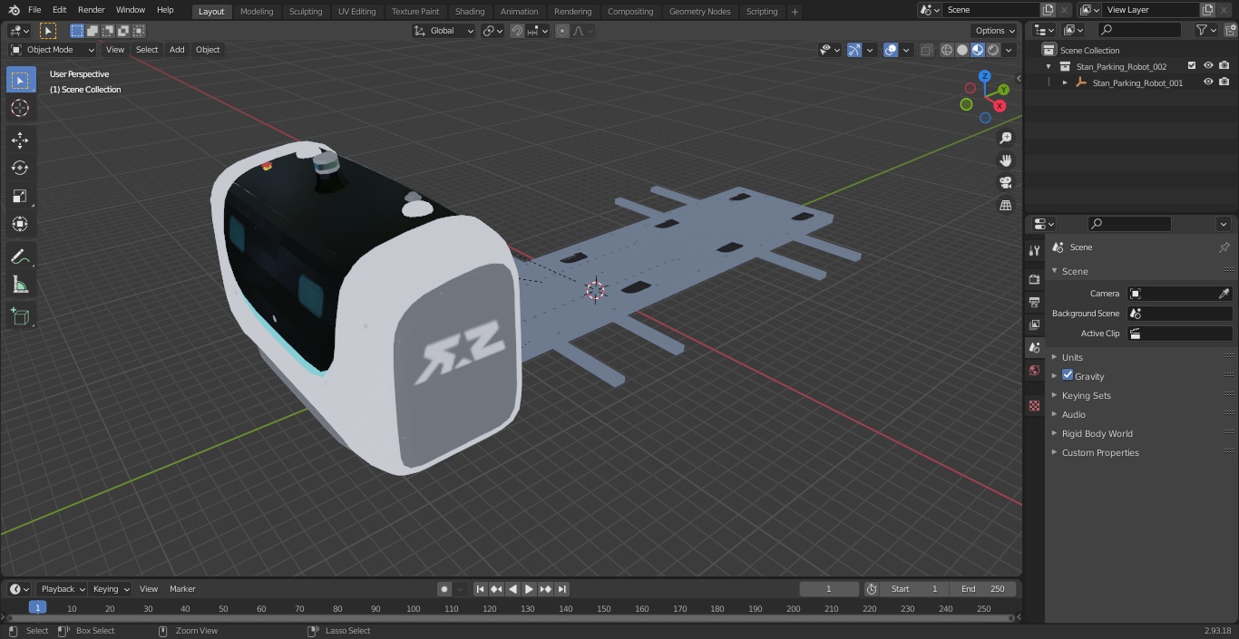1239x639 pixels.
Task: Switch orthographic/perspective grid icon
Action: point(1005,206)
